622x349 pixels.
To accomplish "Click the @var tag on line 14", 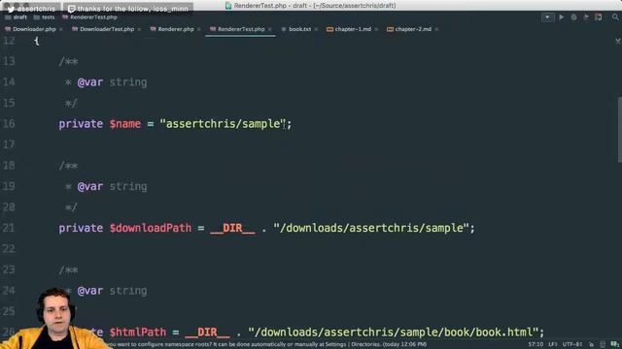I will 90,82.
